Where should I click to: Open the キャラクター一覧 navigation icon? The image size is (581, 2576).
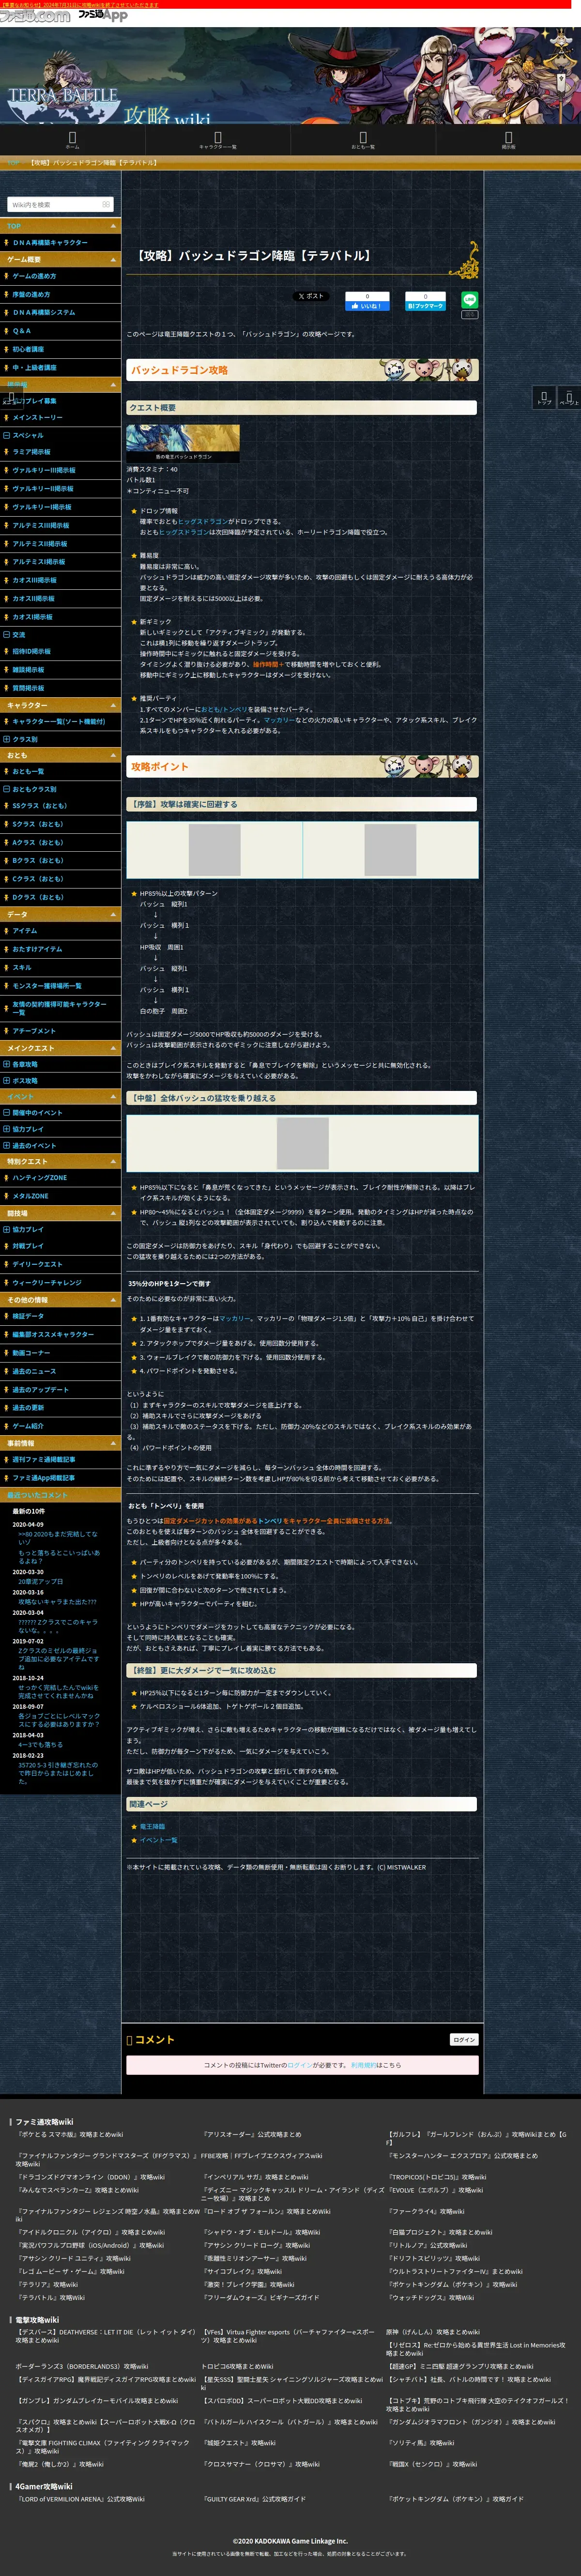(217, 140)
